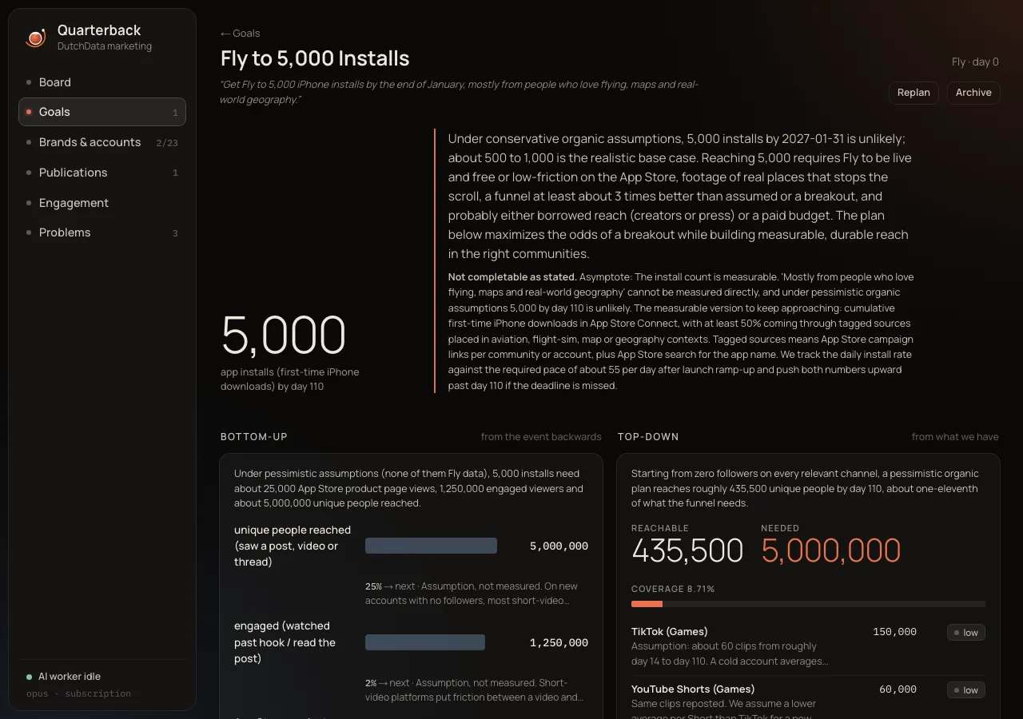Image resolution: width=1023 pixels, height=719 pixels.
Task: Click the 'Fly to 5,000 Installs' heading
Action: [x=315, y=58]
